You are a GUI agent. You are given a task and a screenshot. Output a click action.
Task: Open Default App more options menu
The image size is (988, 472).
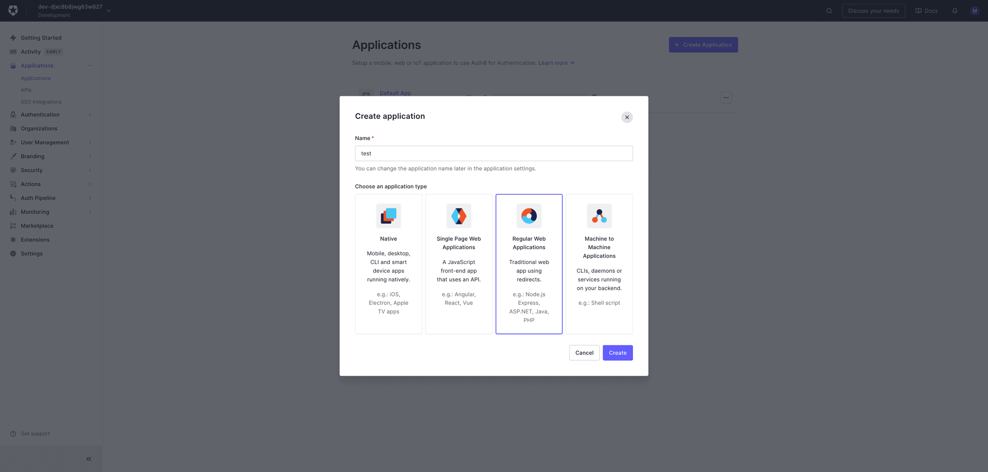(x=726, y=98)
